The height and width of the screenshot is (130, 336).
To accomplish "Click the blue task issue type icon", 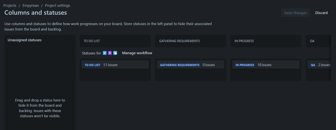I will click(x=105, y=53).
